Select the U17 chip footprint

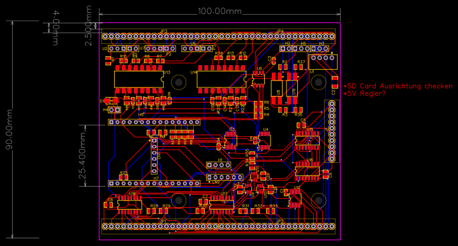222,204
